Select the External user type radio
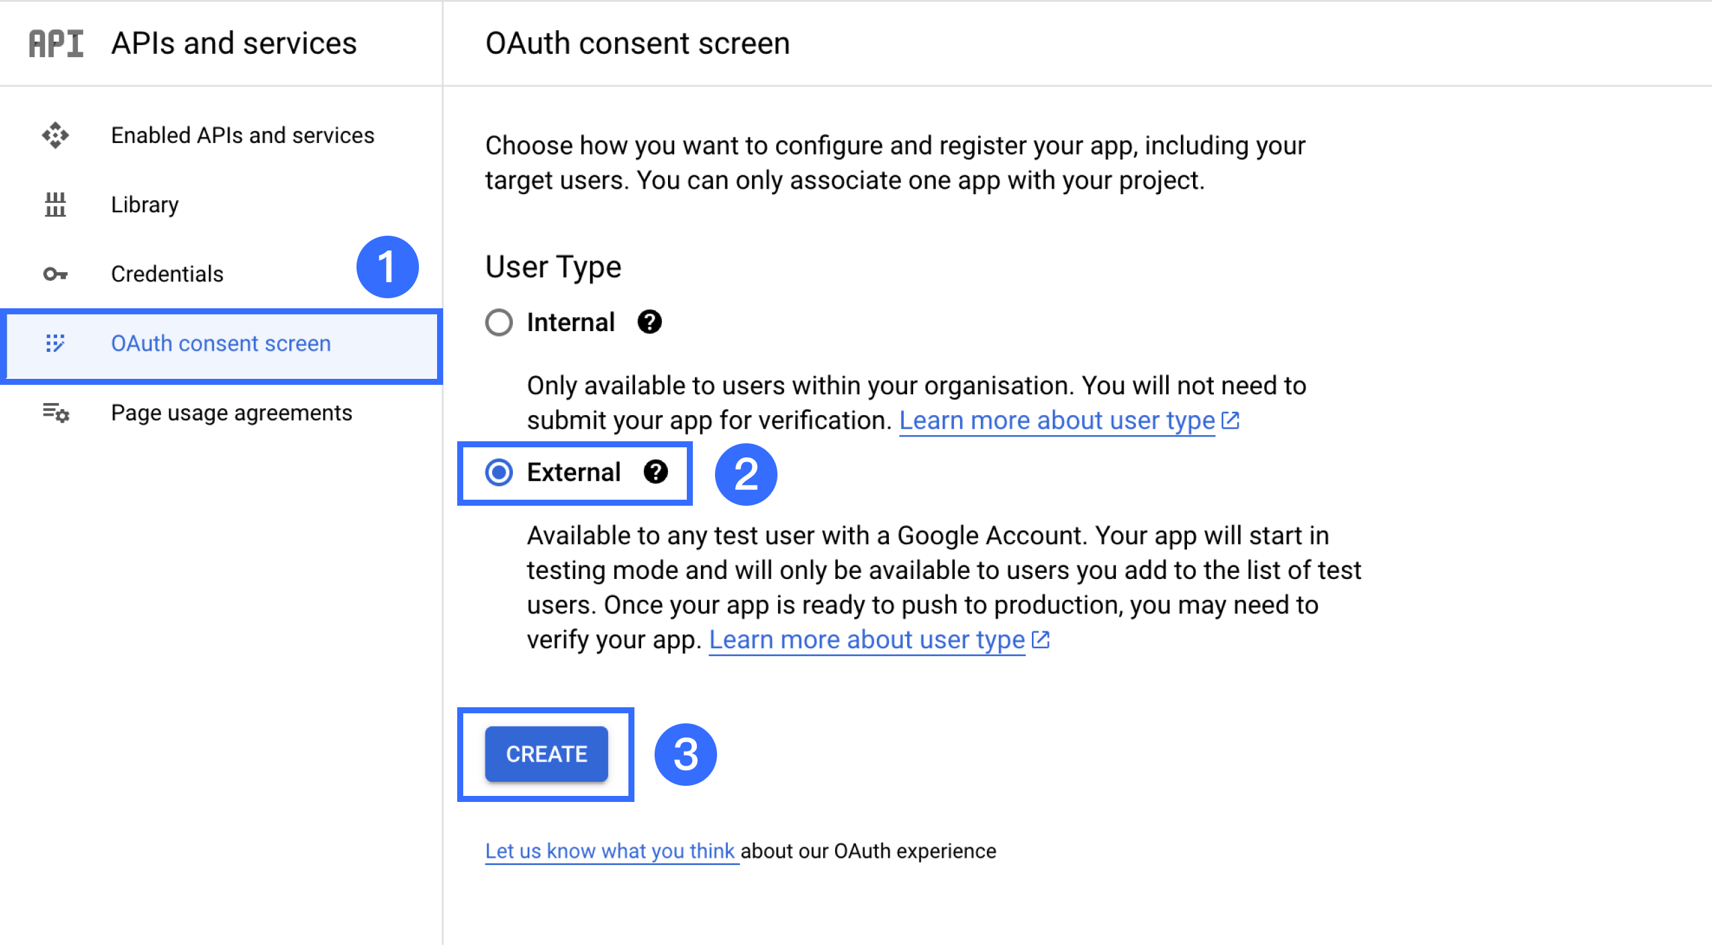Image resolution: width=1712 pixels, height=945 pixels. pyautogui.click(x=499, y=472)
